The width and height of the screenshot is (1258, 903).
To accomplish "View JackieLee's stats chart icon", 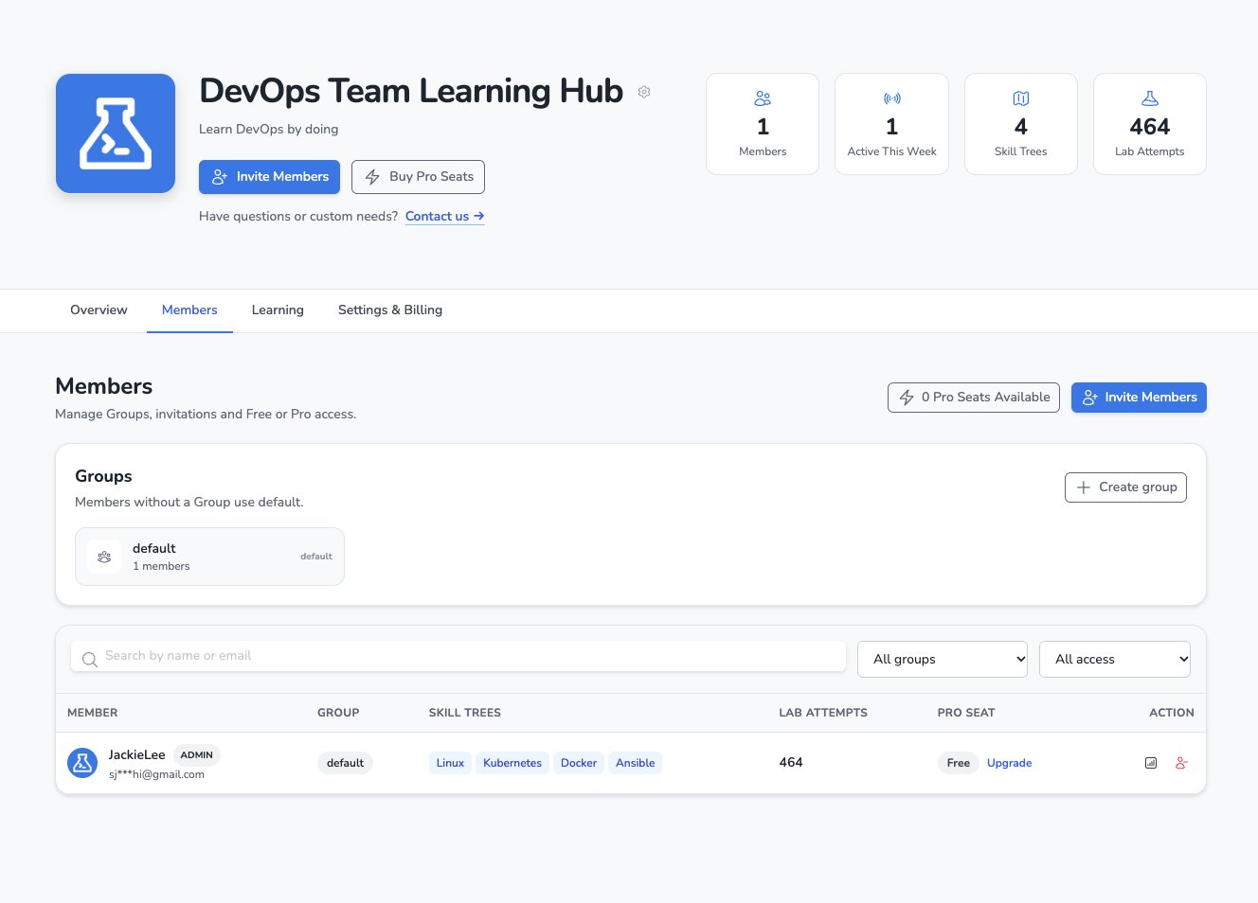I will [x=1151, y=763].
